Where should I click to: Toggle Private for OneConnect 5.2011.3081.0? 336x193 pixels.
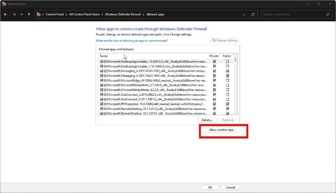(x=214, y=99)
